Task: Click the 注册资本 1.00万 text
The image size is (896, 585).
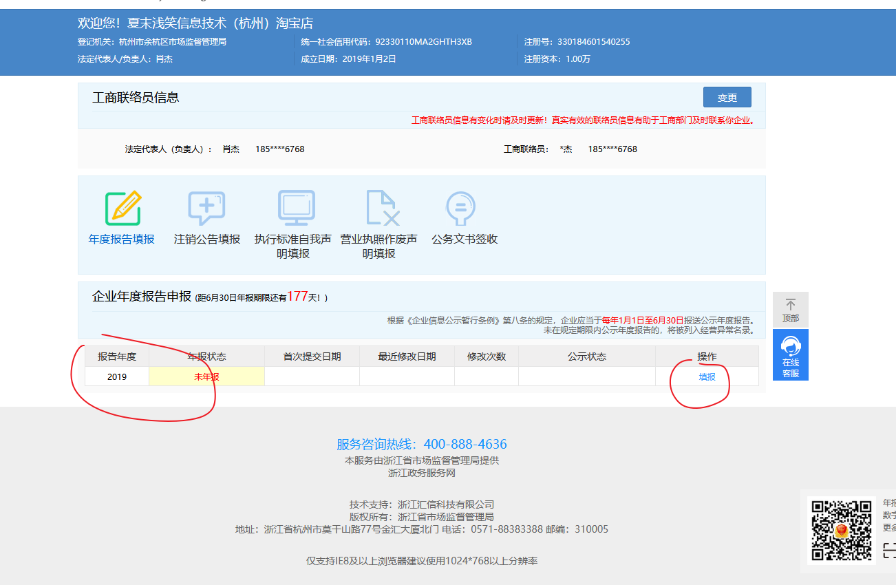Action: tap(557, 59)
